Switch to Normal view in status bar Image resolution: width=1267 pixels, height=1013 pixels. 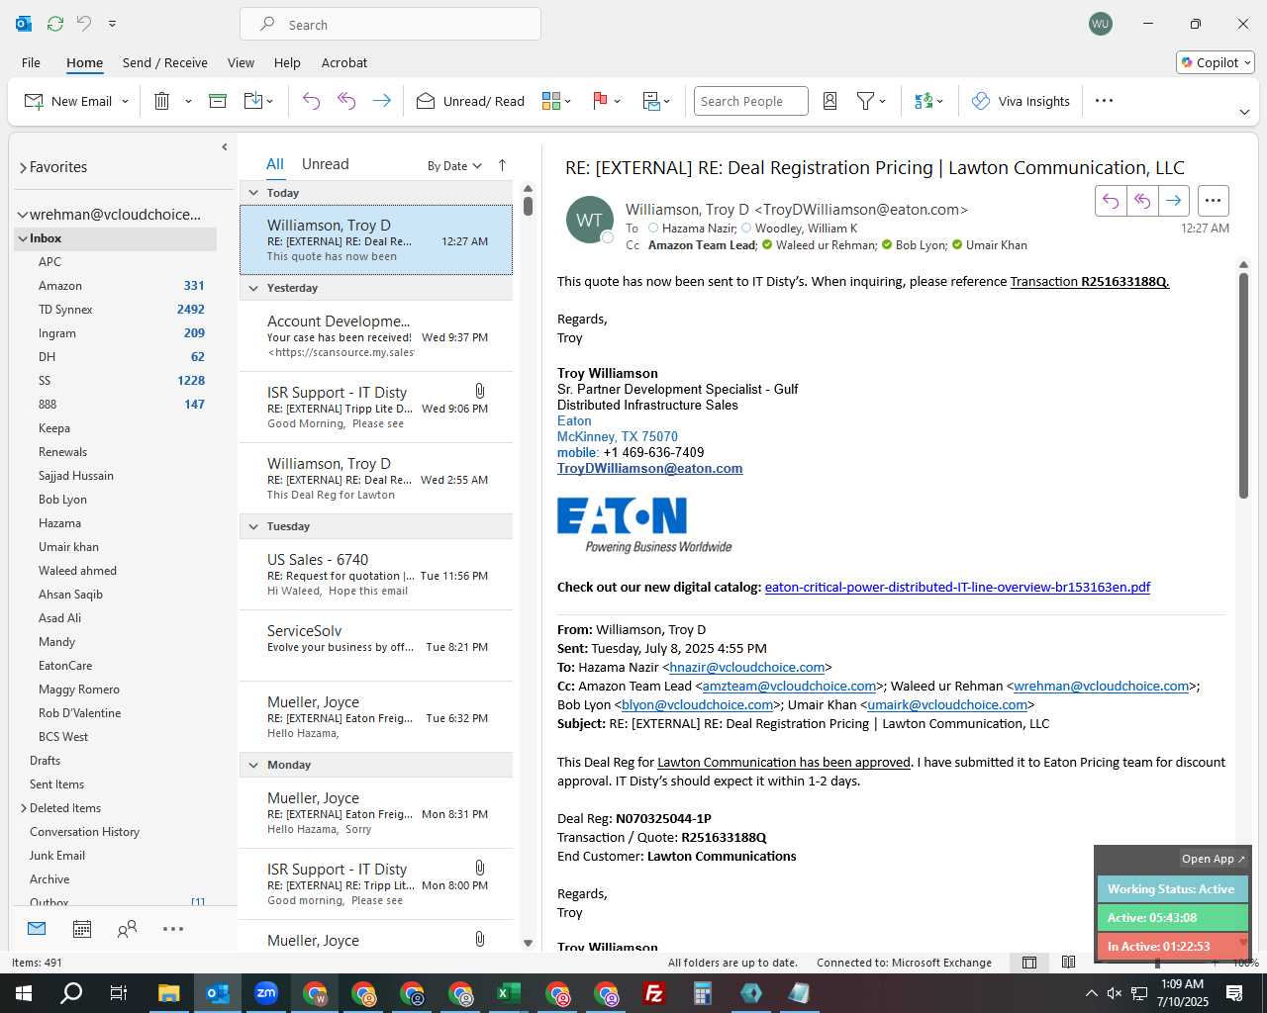tap(1029, 963)
